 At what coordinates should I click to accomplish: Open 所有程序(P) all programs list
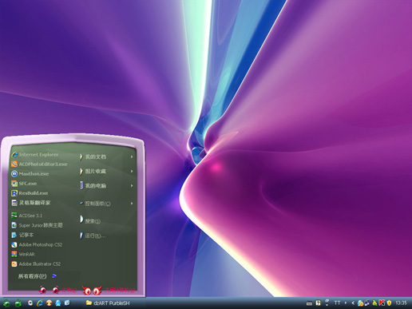(x=38, y=276)
